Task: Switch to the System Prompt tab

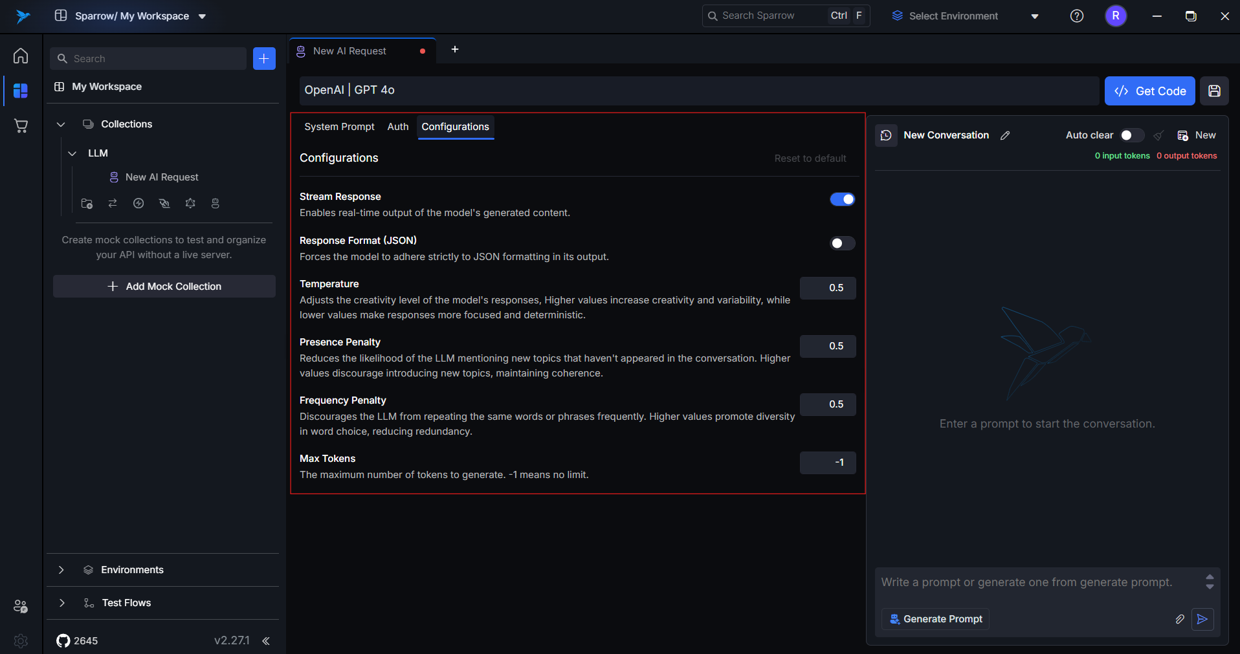Action: (339, 127)
